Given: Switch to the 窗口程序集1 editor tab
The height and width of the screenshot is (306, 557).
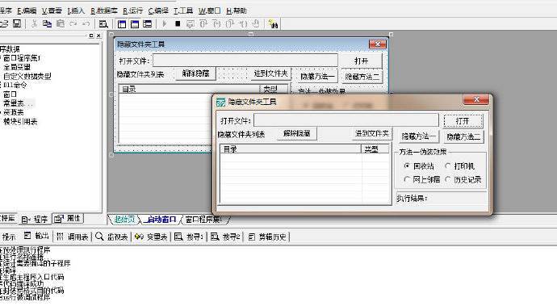Looking at the screenshot, I should (x=204, y=220).
